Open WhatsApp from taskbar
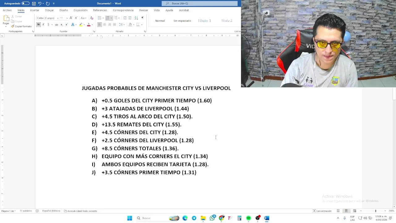This screenshot has height=223, width=396. 212,218
